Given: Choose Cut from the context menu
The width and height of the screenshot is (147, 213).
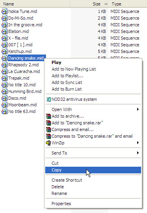Looking at the screenshot, I should tap(93, 163).
